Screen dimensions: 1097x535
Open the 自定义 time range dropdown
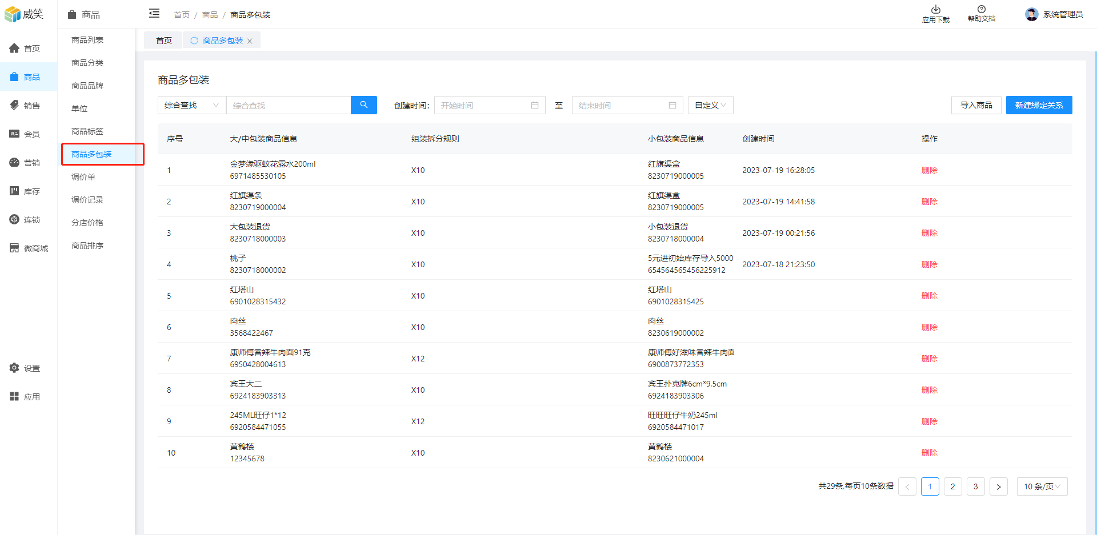[x=710, y=105]
